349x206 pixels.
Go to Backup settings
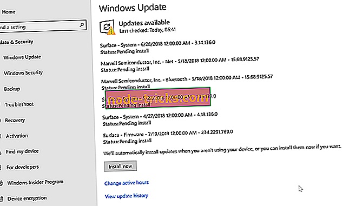click(12, 89)
